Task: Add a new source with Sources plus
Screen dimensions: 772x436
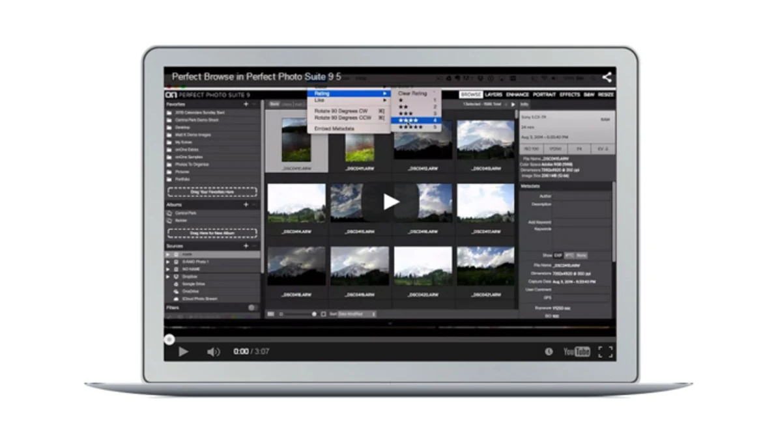Action: (246, 246)
